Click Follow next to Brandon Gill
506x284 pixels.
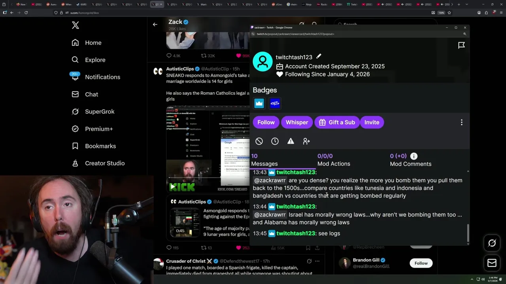[421, 263]
